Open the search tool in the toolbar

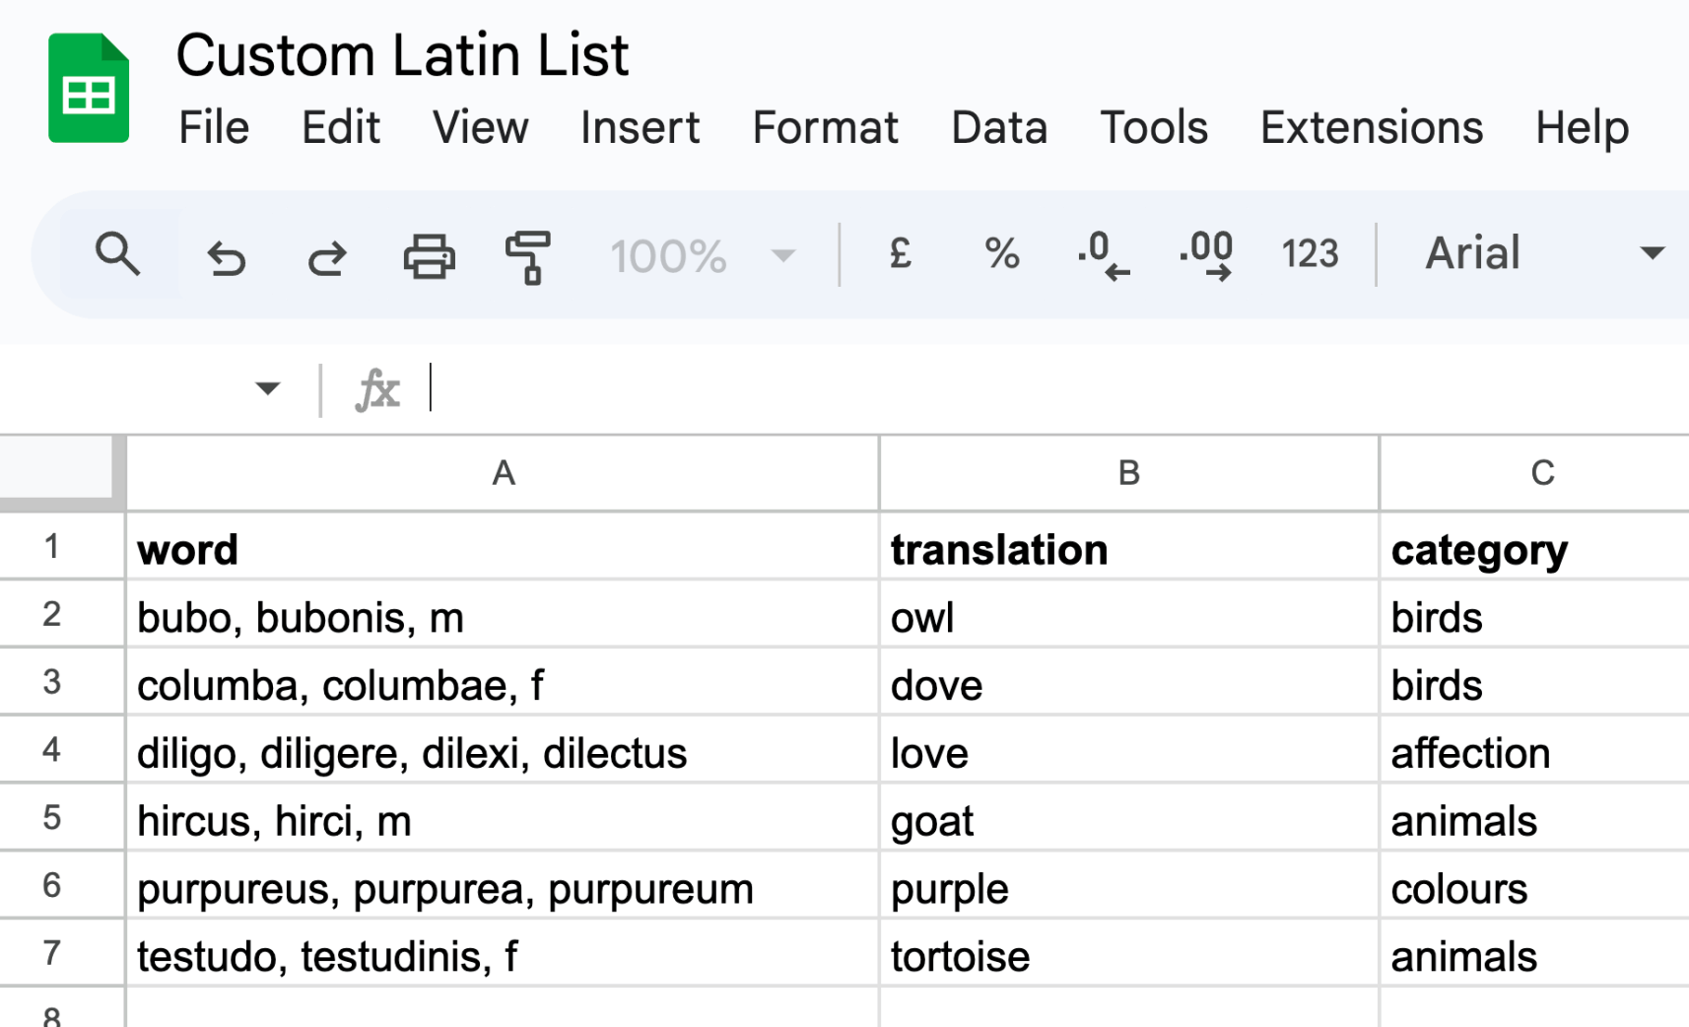(118, 255)
